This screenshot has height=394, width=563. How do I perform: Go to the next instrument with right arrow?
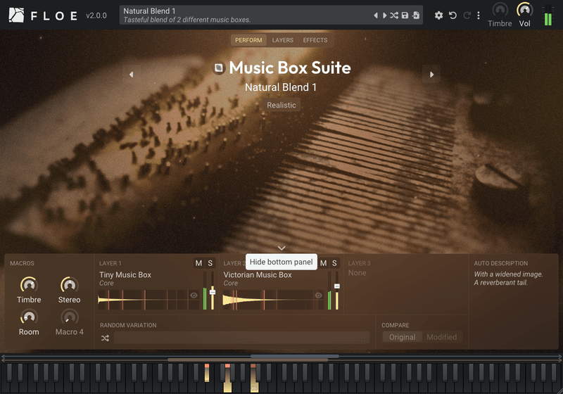431,75
